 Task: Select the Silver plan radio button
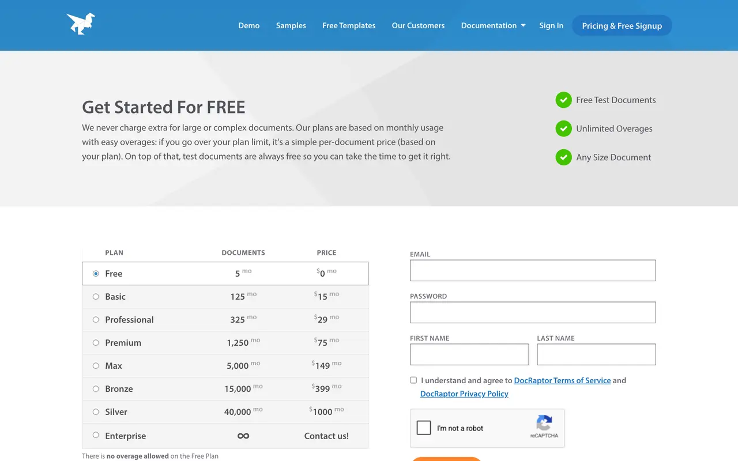96,411
